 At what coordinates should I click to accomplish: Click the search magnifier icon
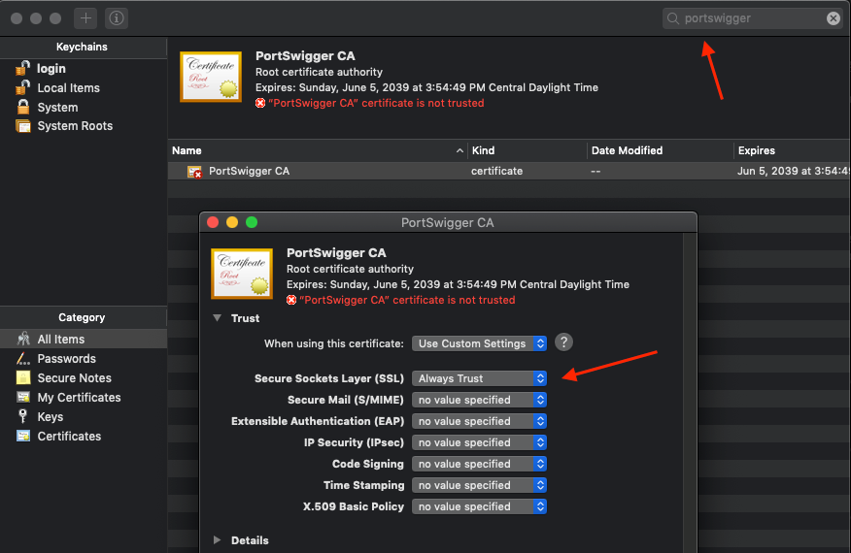(x=673, y=18)
